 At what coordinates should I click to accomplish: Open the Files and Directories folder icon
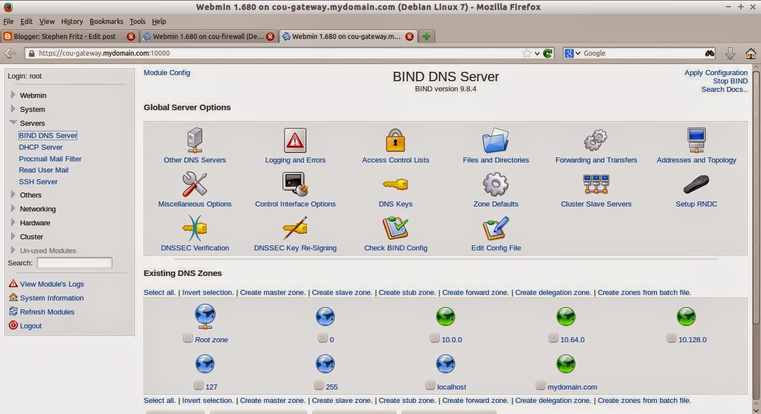pyautogui.click(x=496, y=140)
